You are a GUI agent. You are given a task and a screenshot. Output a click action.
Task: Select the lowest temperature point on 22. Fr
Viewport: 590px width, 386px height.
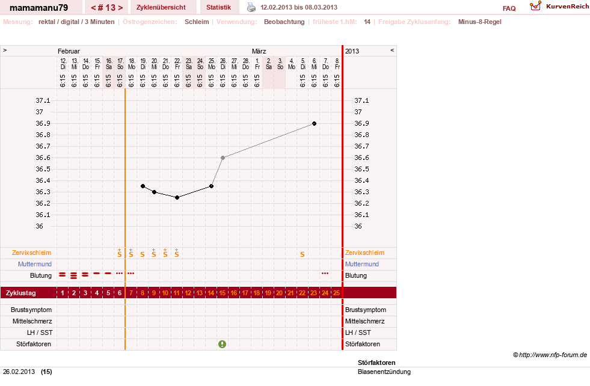tap(177, 198)
